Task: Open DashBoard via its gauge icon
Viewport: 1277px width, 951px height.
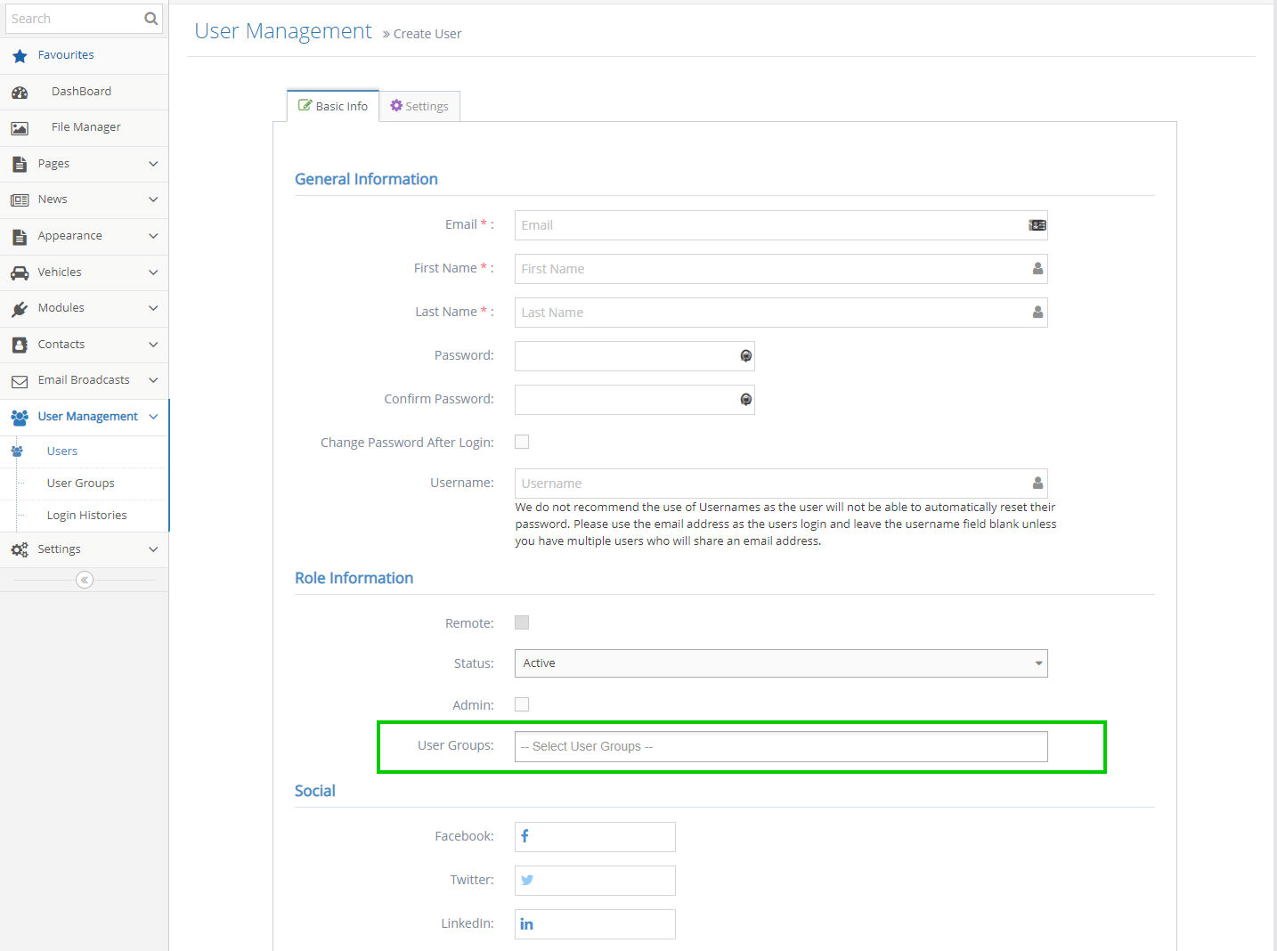Action: pos(20,93)
